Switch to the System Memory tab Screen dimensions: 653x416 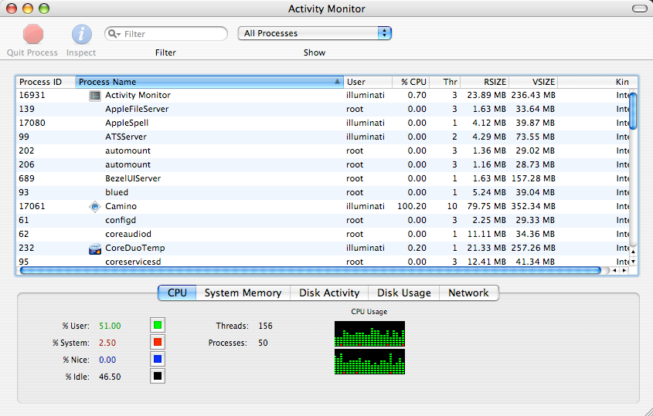[x=243, y=293]
